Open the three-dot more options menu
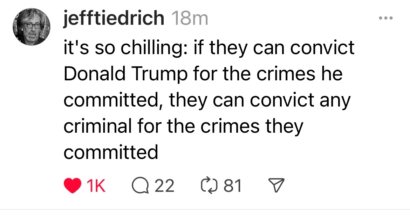 [x=386, y=18]
